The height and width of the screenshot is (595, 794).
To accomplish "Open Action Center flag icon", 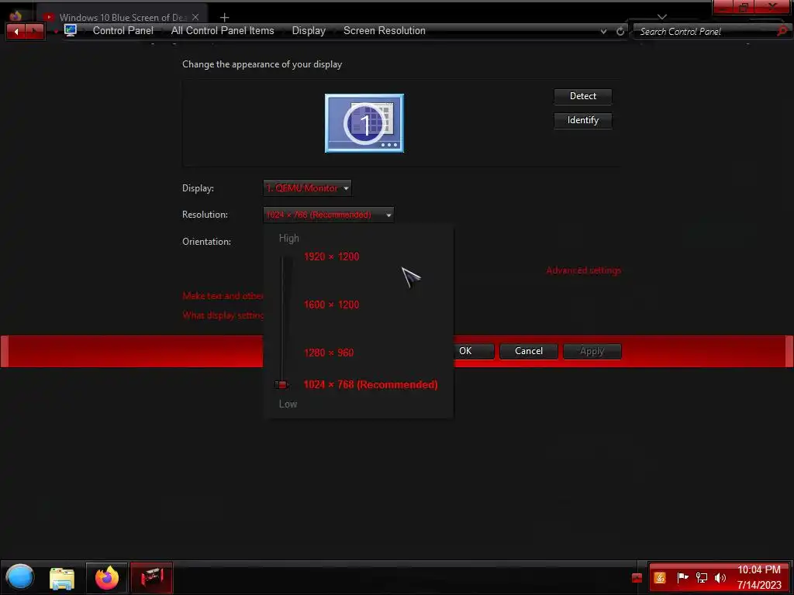I will point(682,577).
